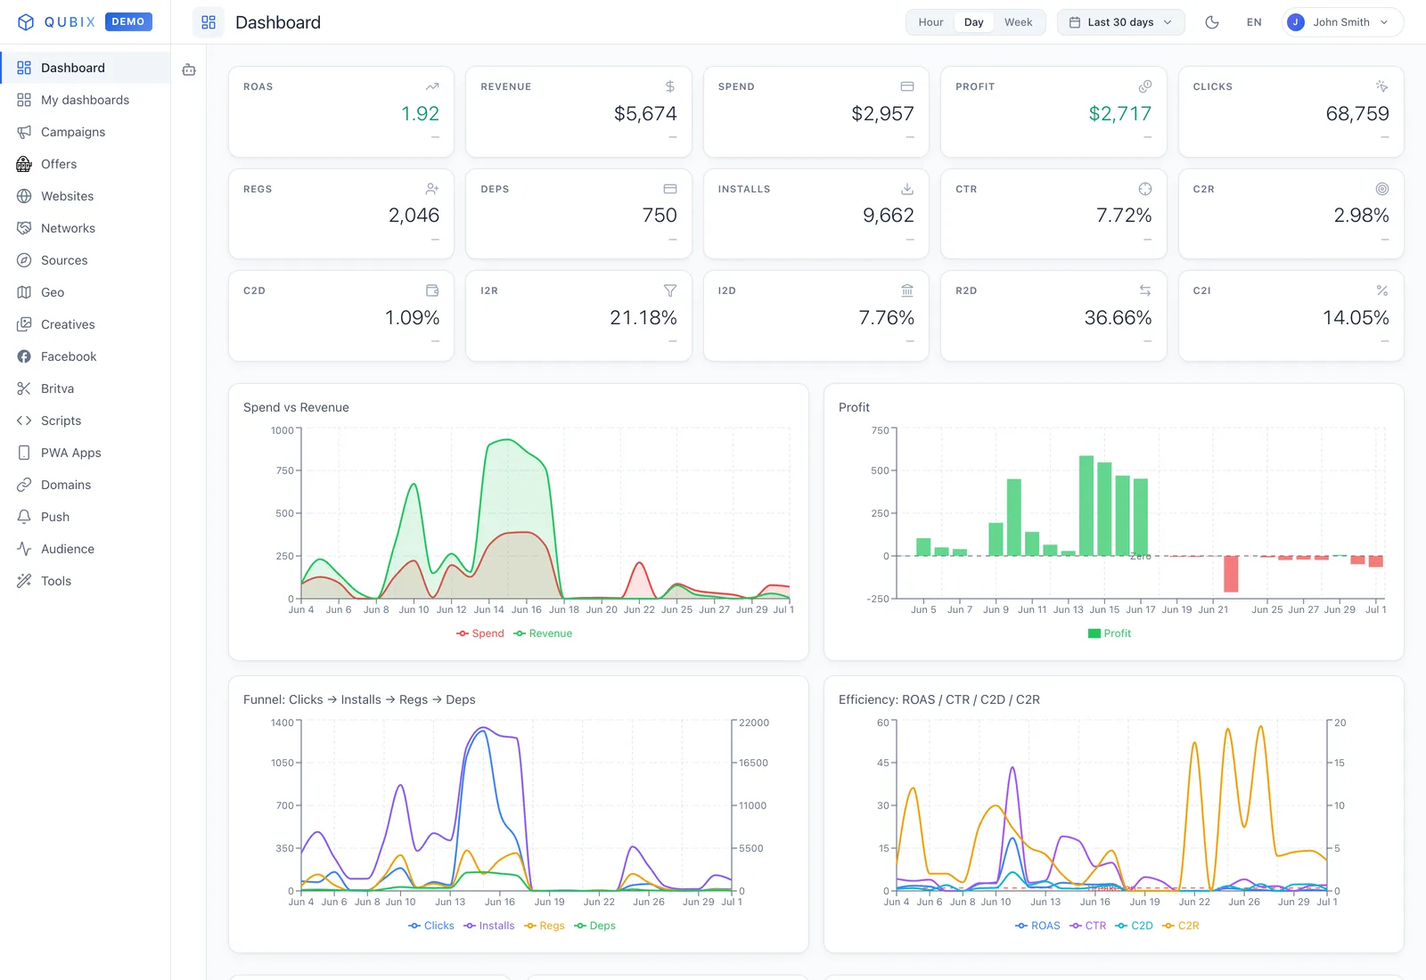Click the Spend card icon
Viewport: 1426px width, 980px height.
[x=907, y=86]
